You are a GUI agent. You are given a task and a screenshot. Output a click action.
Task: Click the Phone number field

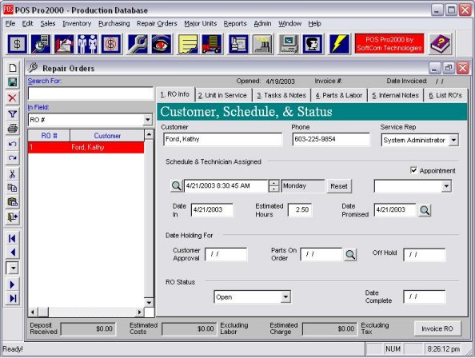click(x=331, y=139)
